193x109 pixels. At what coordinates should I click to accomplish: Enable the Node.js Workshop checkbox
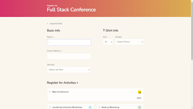tap(99, 107)
